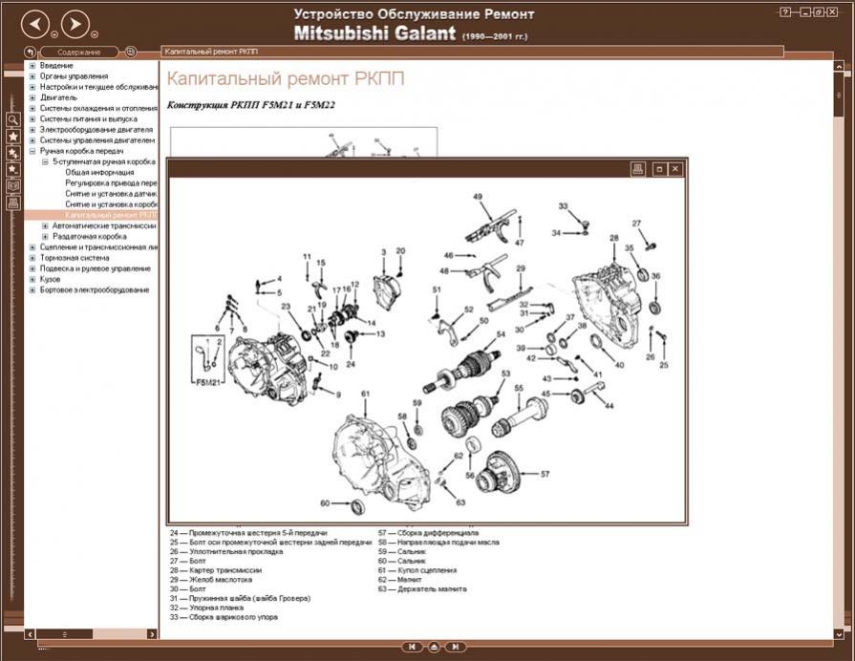Open Системы охлаждения и отопления section
The width and height of the screenshot is (855, 661).
pyautogui.click(x=98, y=109)
